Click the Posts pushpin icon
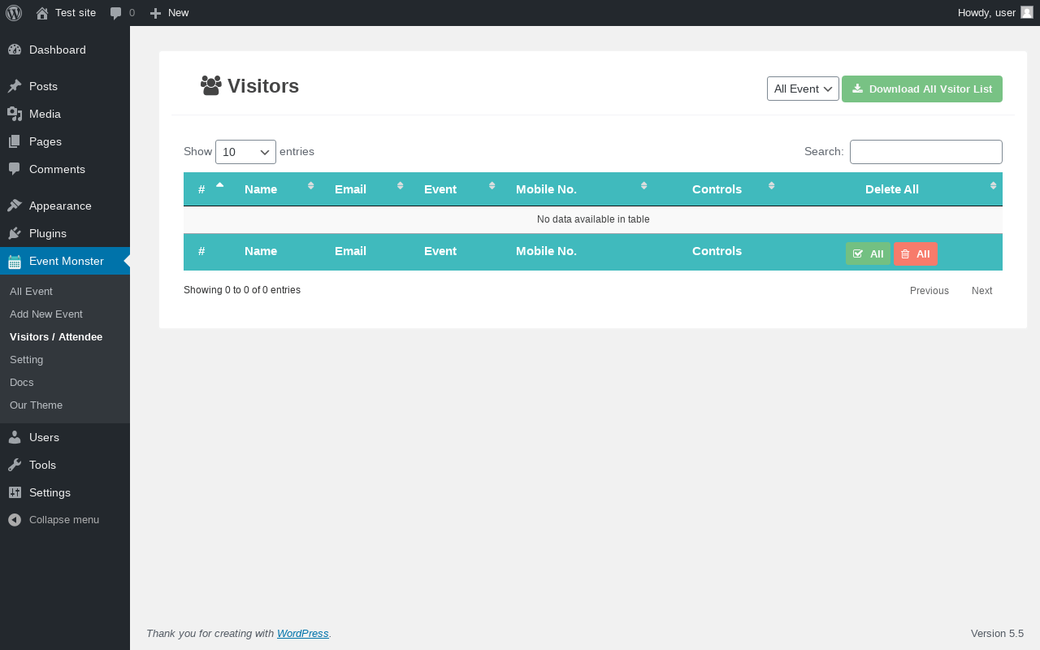Image resolution: width=1040 pixels, height=650 pixels. click(x=15, y=86)
